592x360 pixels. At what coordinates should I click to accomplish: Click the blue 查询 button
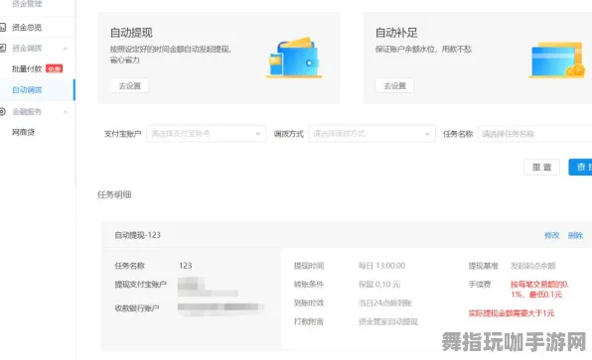pos(580,167)
